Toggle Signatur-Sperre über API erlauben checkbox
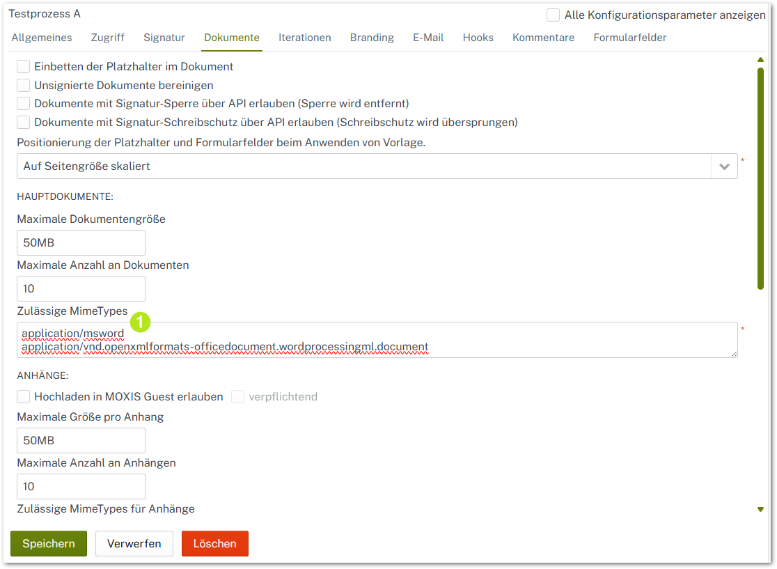 24,104
